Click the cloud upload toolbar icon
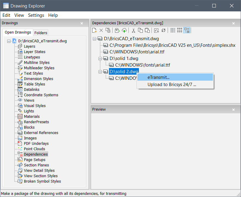241x197 pixels. point(124,30)
